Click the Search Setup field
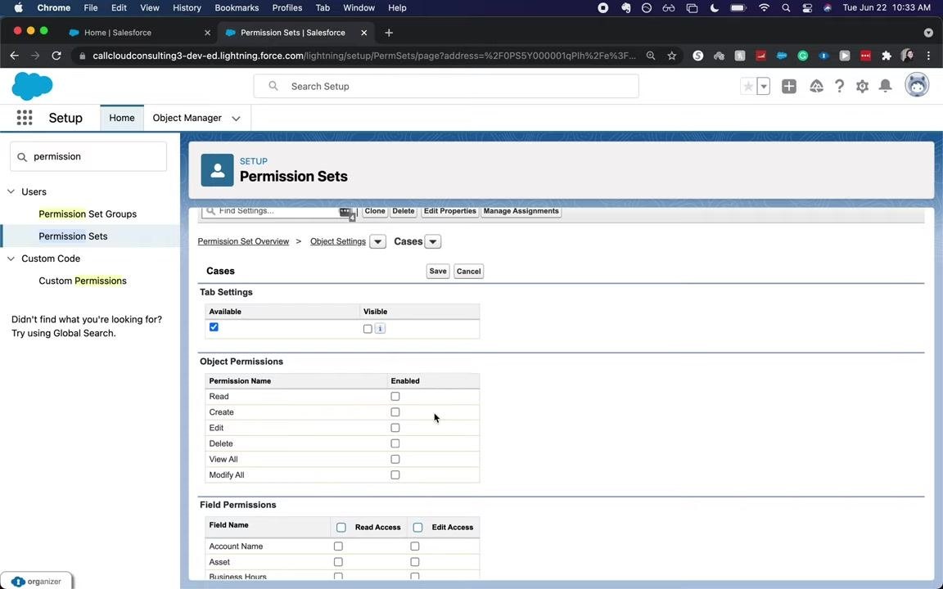Viewport: 943px width, 589px height. coord(446,87)
